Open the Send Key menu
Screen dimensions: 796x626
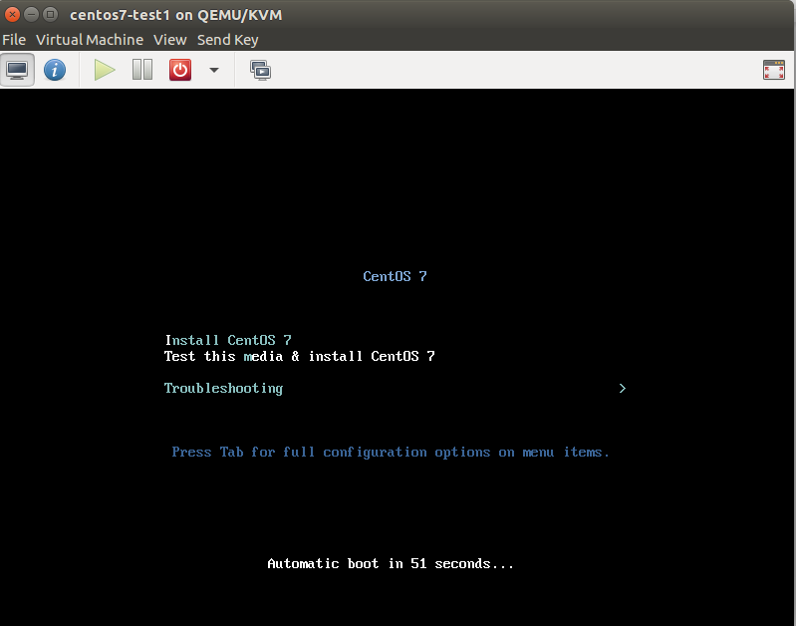coord(227,40)
